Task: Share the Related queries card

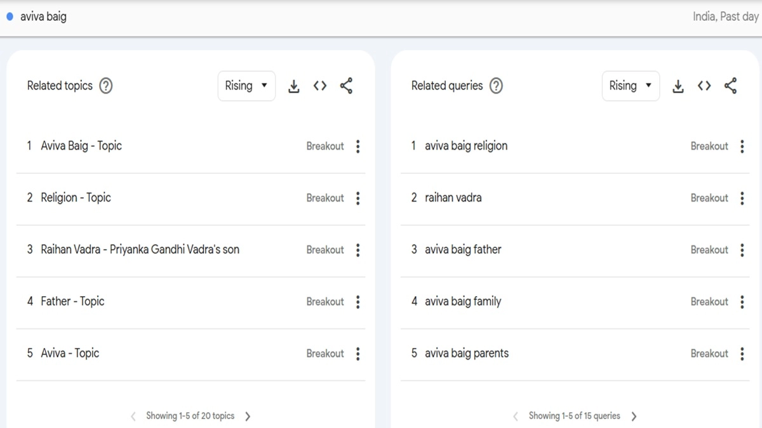Action: (730, 86)
